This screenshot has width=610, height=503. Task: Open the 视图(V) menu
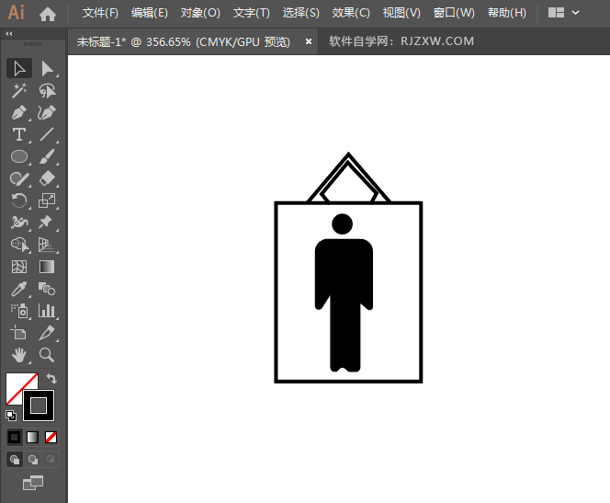(x=401, y=13)
